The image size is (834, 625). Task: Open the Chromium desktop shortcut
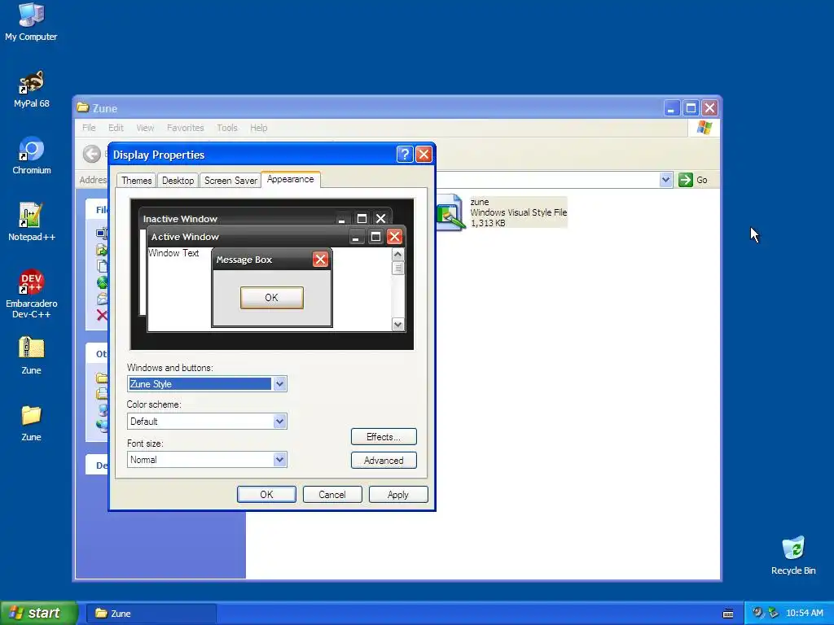click(x=32, y=155)
